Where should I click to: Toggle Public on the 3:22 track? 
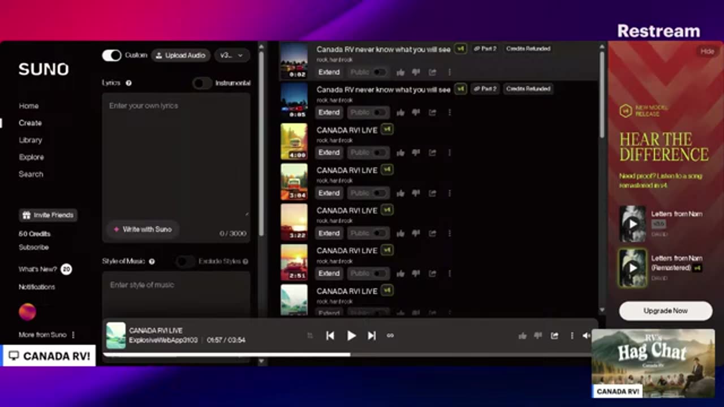pos(380,233)
